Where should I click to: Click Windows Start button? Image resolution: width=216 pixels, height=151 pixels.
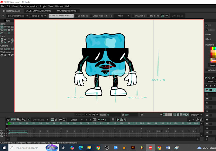(4, 148)
